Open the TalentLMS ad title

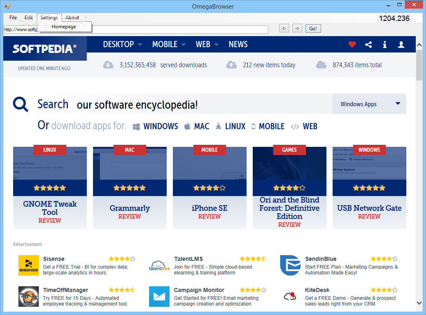(x=188, y=259)
